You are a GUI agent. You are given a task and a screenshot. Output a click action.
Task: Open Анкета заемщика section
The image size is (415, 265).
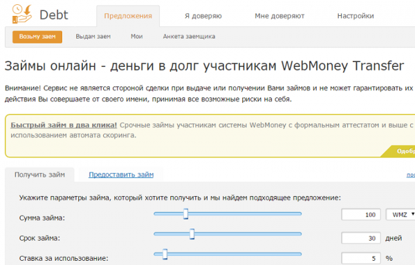(189, 37)
